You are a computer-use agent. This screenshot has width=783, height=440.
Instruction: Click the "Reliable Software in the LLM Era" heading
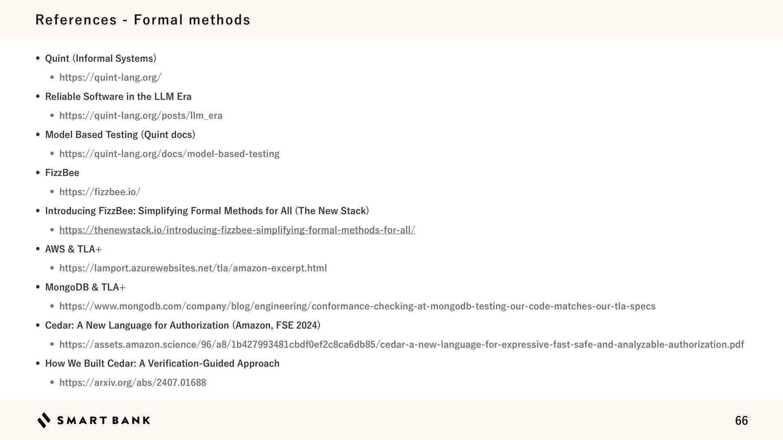pos(118,97)
